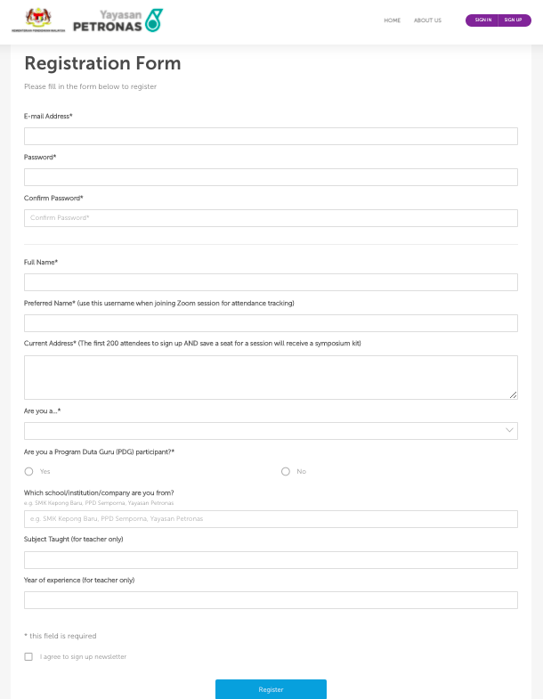Tick the newsletter sign-up checkbox
543x699 pixels.
(28, 656)
